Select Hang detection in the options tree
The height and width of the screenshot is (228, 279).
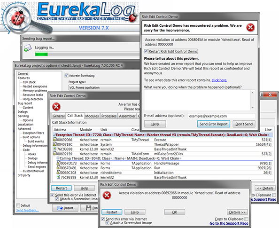click(x=33, y=99)
